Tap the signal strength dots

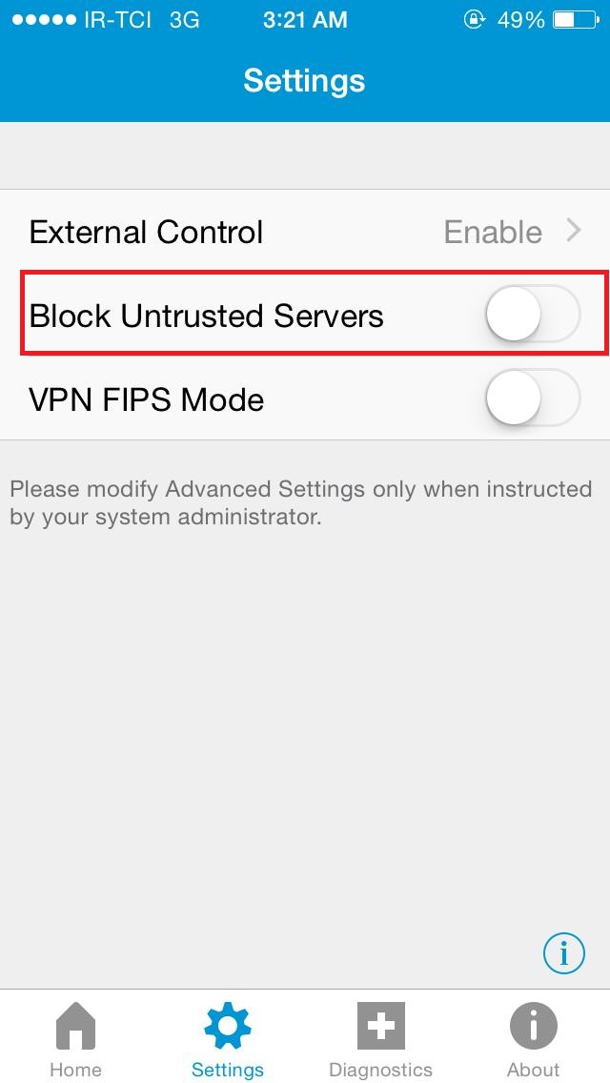point(43,20)
